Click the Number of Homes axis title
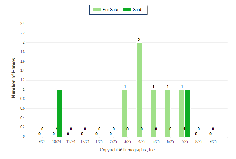Viewport: 236px width, 159px height. point(14,78)
